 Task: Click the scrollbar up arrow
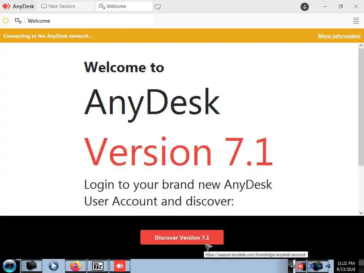[x=361, y=45]
